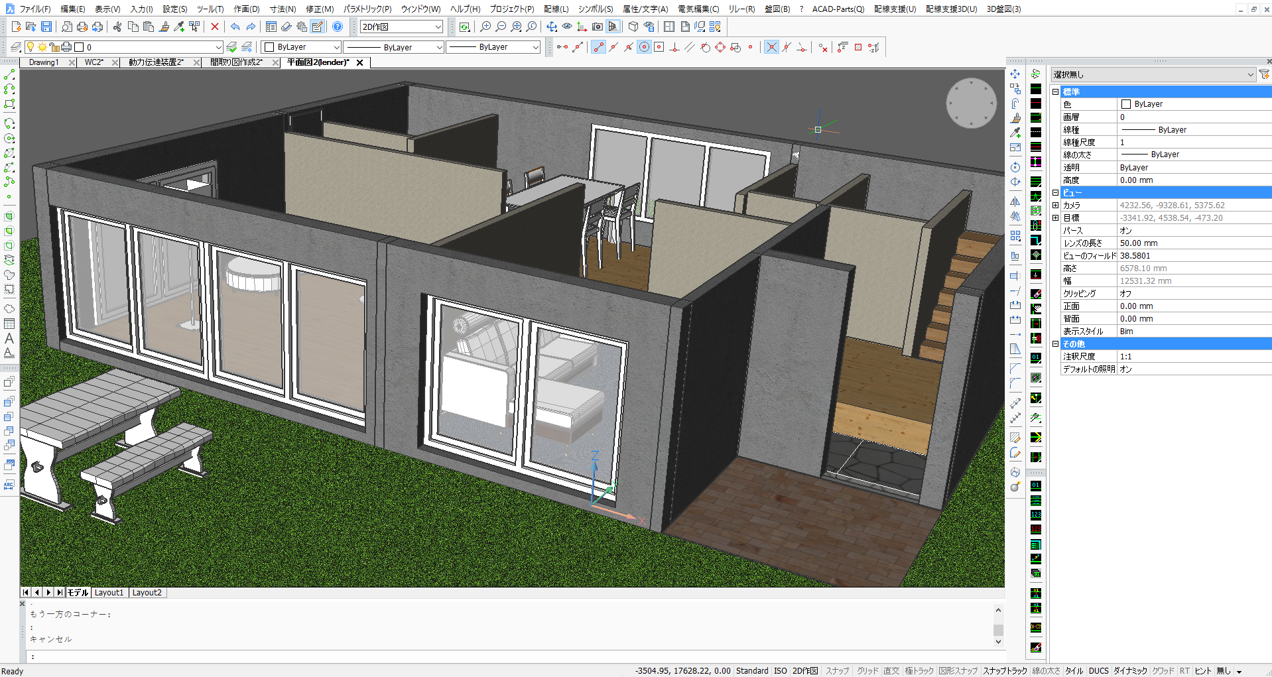The height and width of the screenshot is (677, 1272).
Task: Collapse the 標準 properties section
Action: click(x=1056, y=92)
